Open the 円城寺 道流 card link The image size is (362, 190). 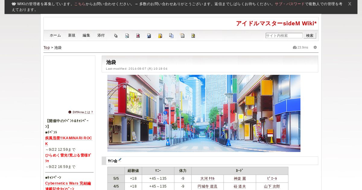[x=207, y=186]
